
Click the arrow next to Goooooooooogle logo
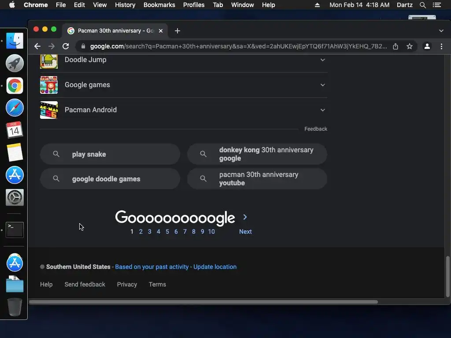(245, 217)
